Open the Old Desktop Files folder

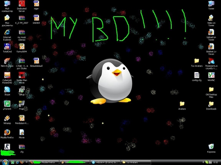[x=211, y=92]
